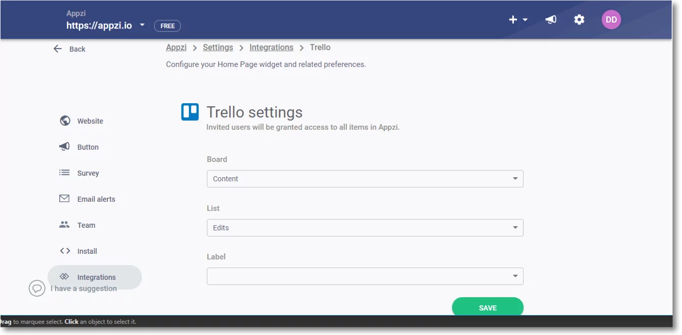
Task: Click the 'Trello settings' heading
Action: tap(254, 112)
